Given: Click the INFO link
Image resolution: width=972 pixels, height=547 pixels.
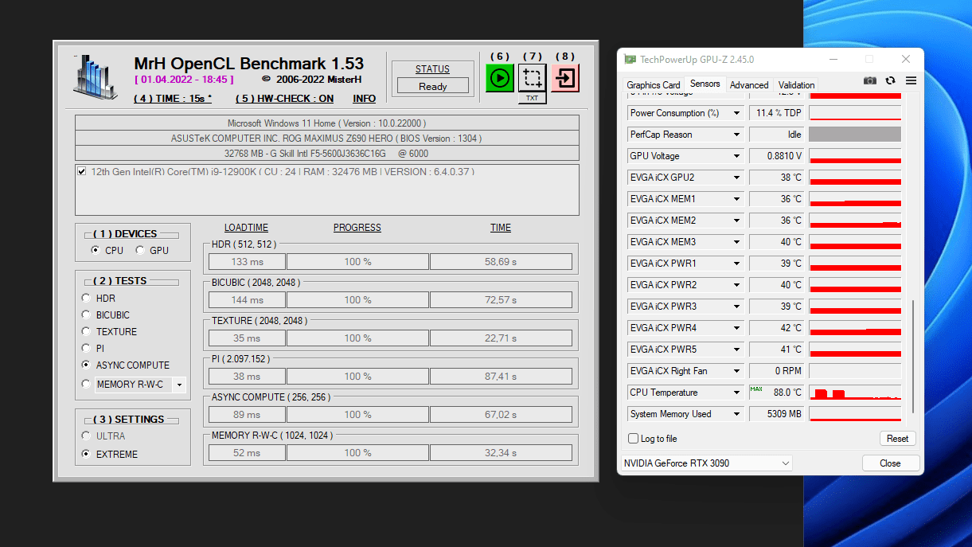Looking at the screenshot, I should point(365,99).
